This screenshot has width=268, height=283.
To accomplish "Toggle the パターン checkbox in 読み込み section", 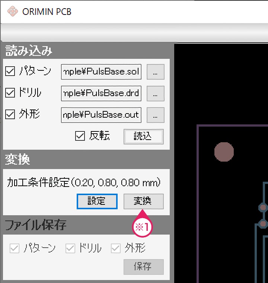I will [10, 71].
